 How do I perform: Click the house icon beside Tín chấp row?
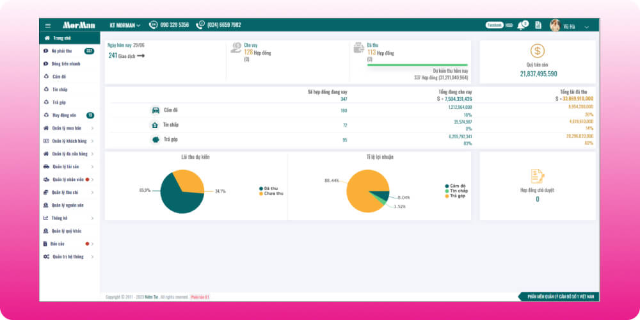pos(156,125)
